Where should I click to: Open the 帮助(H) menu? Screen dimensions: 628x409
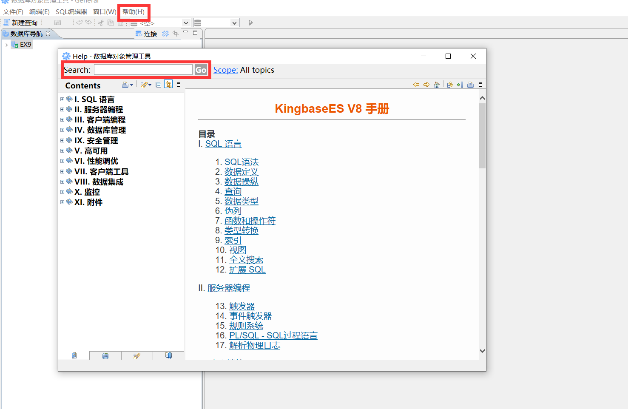(x=133, y=12)
